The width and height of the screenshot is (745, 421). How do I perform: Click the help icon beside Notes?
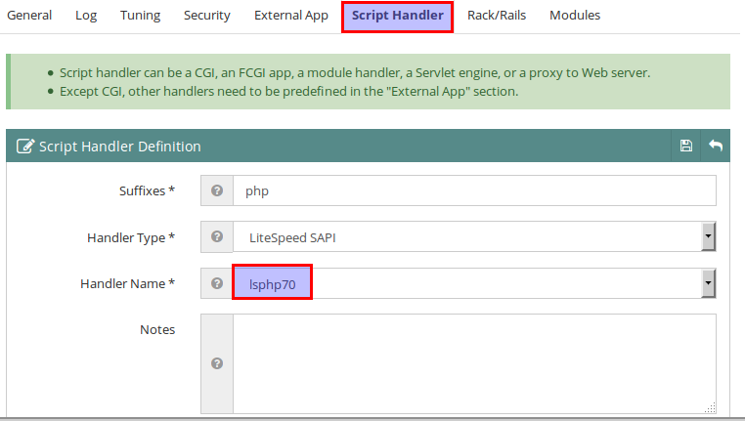click(x=217, y=363)
